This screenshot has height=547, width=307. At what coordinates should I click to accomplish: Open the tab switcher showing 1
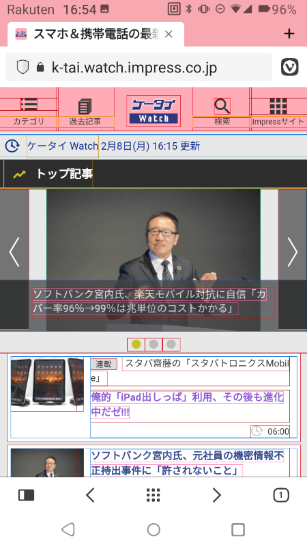point(281,495)
